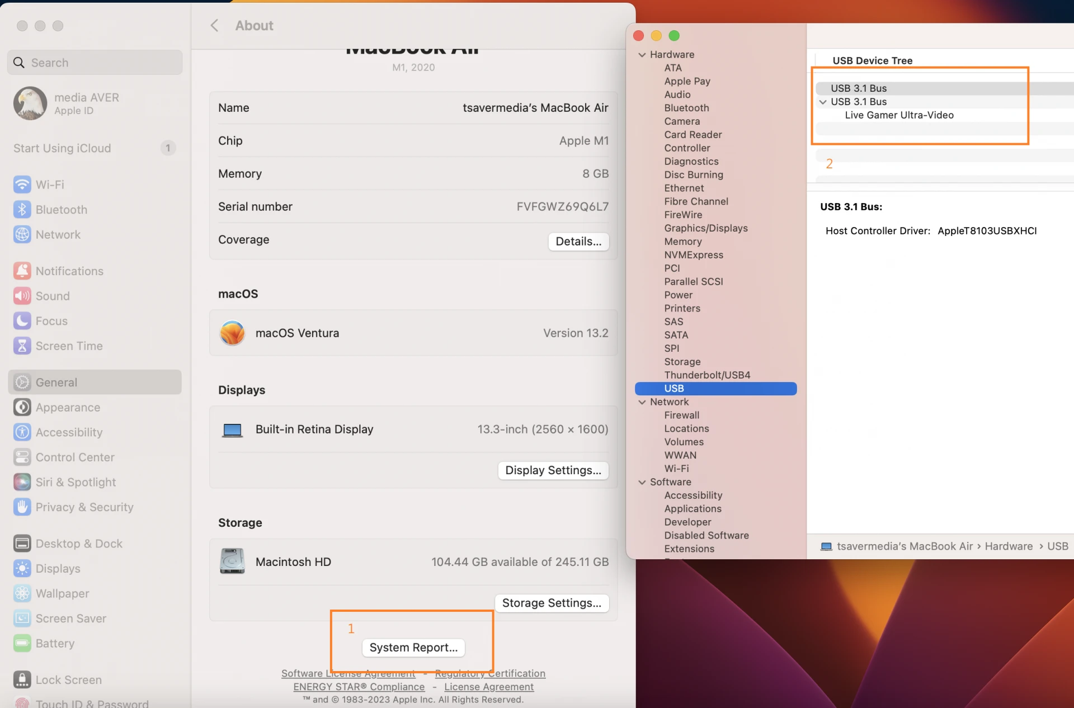Select the Notifications bell icon
This screenshot has height=708, width=1074.
tap(22, 271)
